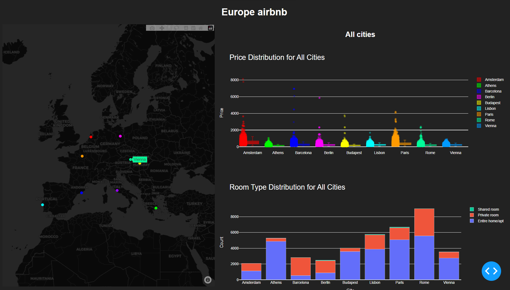This screenshot has height=290, width=510.
Task: Toggle Lisbon trace in price legend
Action: (486, 108)
